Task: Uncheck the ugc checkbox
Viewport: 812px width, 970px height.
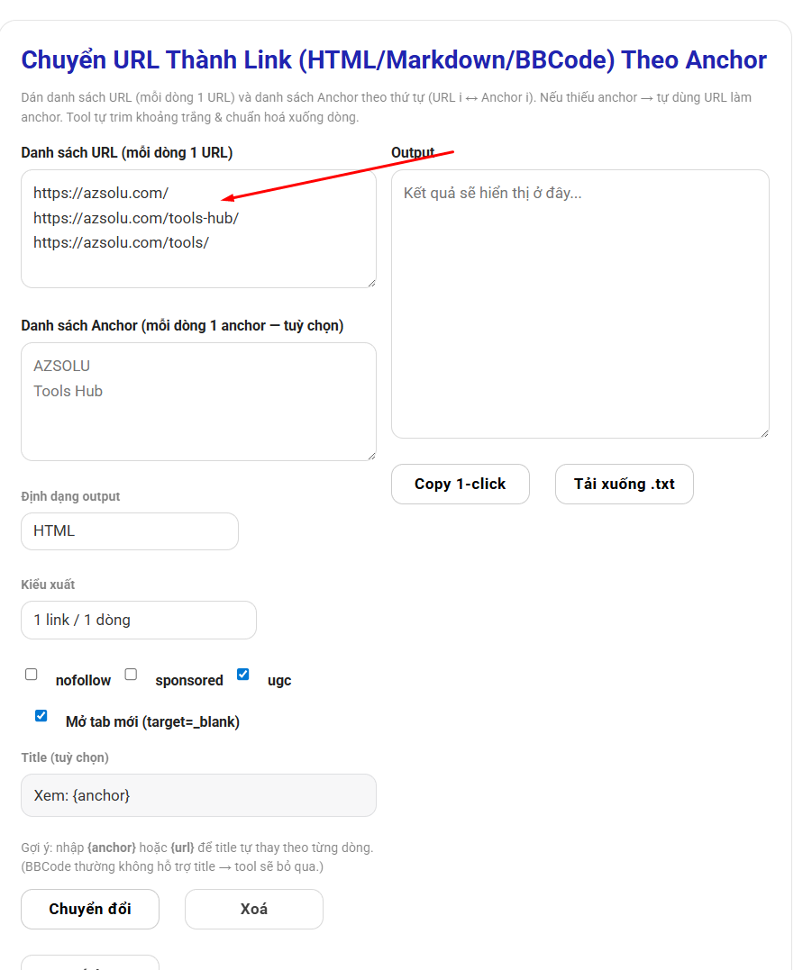Action: (243, 675)
